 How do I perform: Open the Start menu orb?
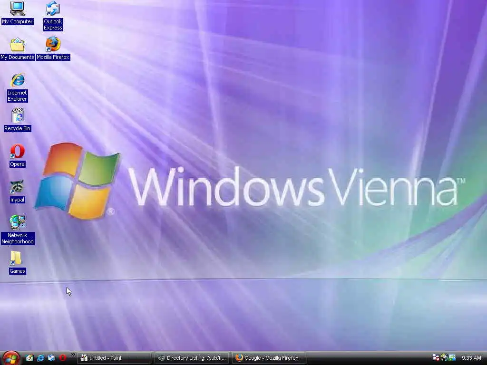(x=11, y=358)
